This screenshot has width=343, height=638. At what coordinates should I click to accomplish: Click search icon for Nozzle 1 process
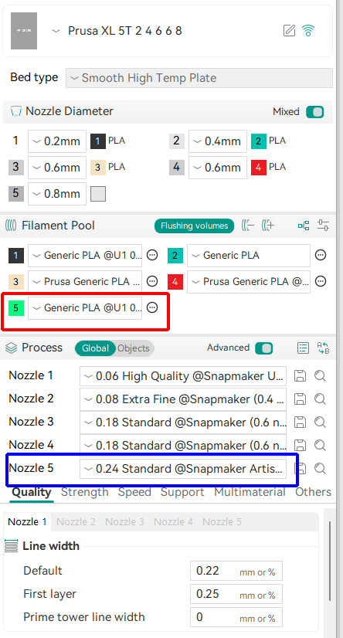point(321,376)
